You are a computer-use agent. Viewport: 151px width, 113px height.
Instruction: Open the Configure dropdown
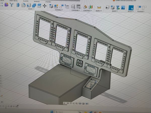point(75,10)
